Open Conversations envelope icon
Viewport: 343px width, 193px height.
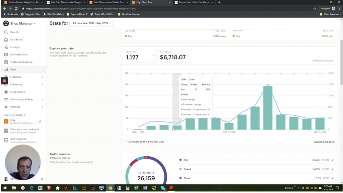pos(6,54)
